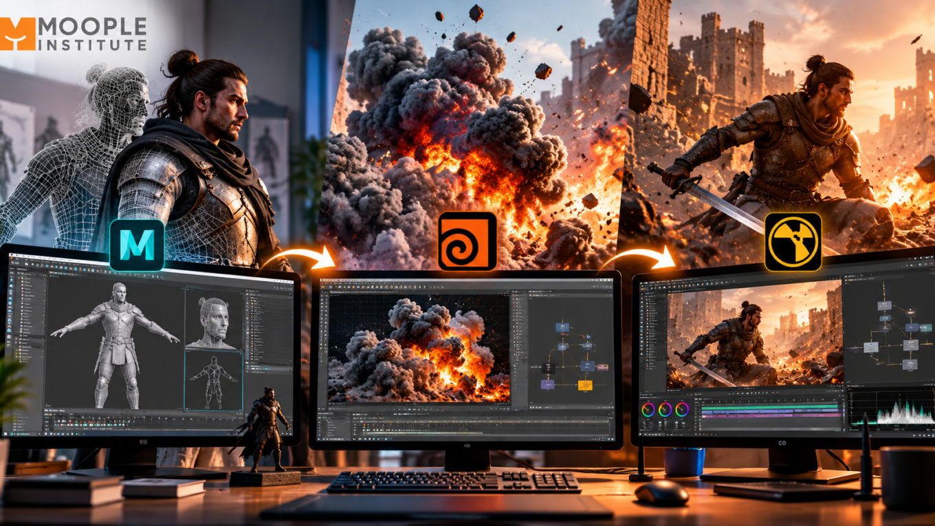Select the green track in Nuke timeline
This screenshot has height=526, width=935.
771,406
